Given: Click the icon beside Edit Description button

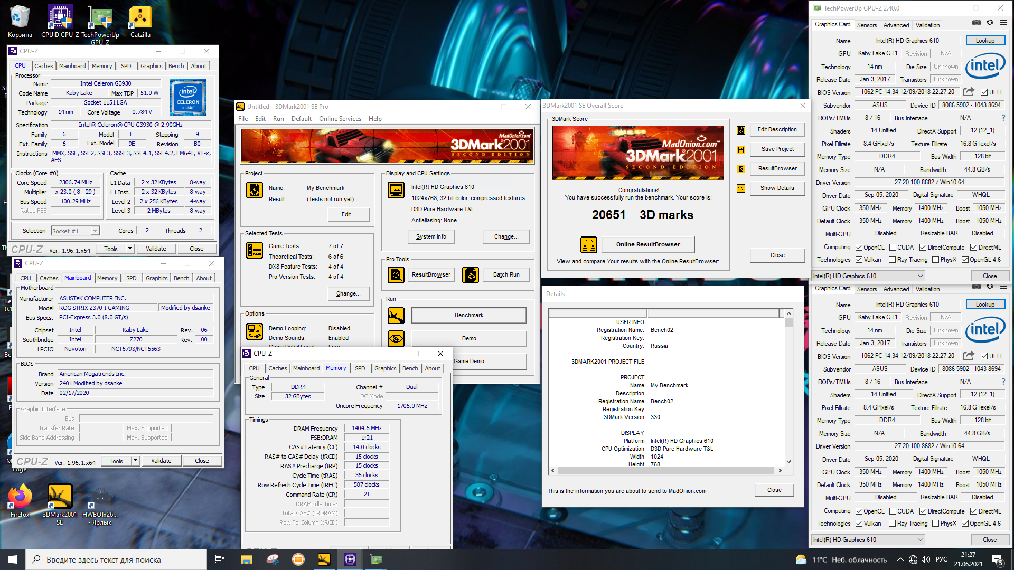Looking at the screenshot, I should coord(741,130).
